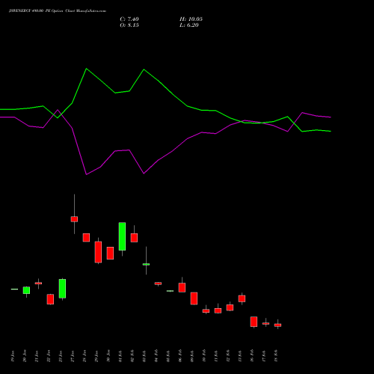Click the red candle above 16 Feb

(x=254, y=322)
